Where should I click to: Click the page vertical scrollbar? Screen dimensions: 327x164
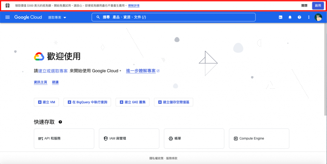click(x=325, y=69)
